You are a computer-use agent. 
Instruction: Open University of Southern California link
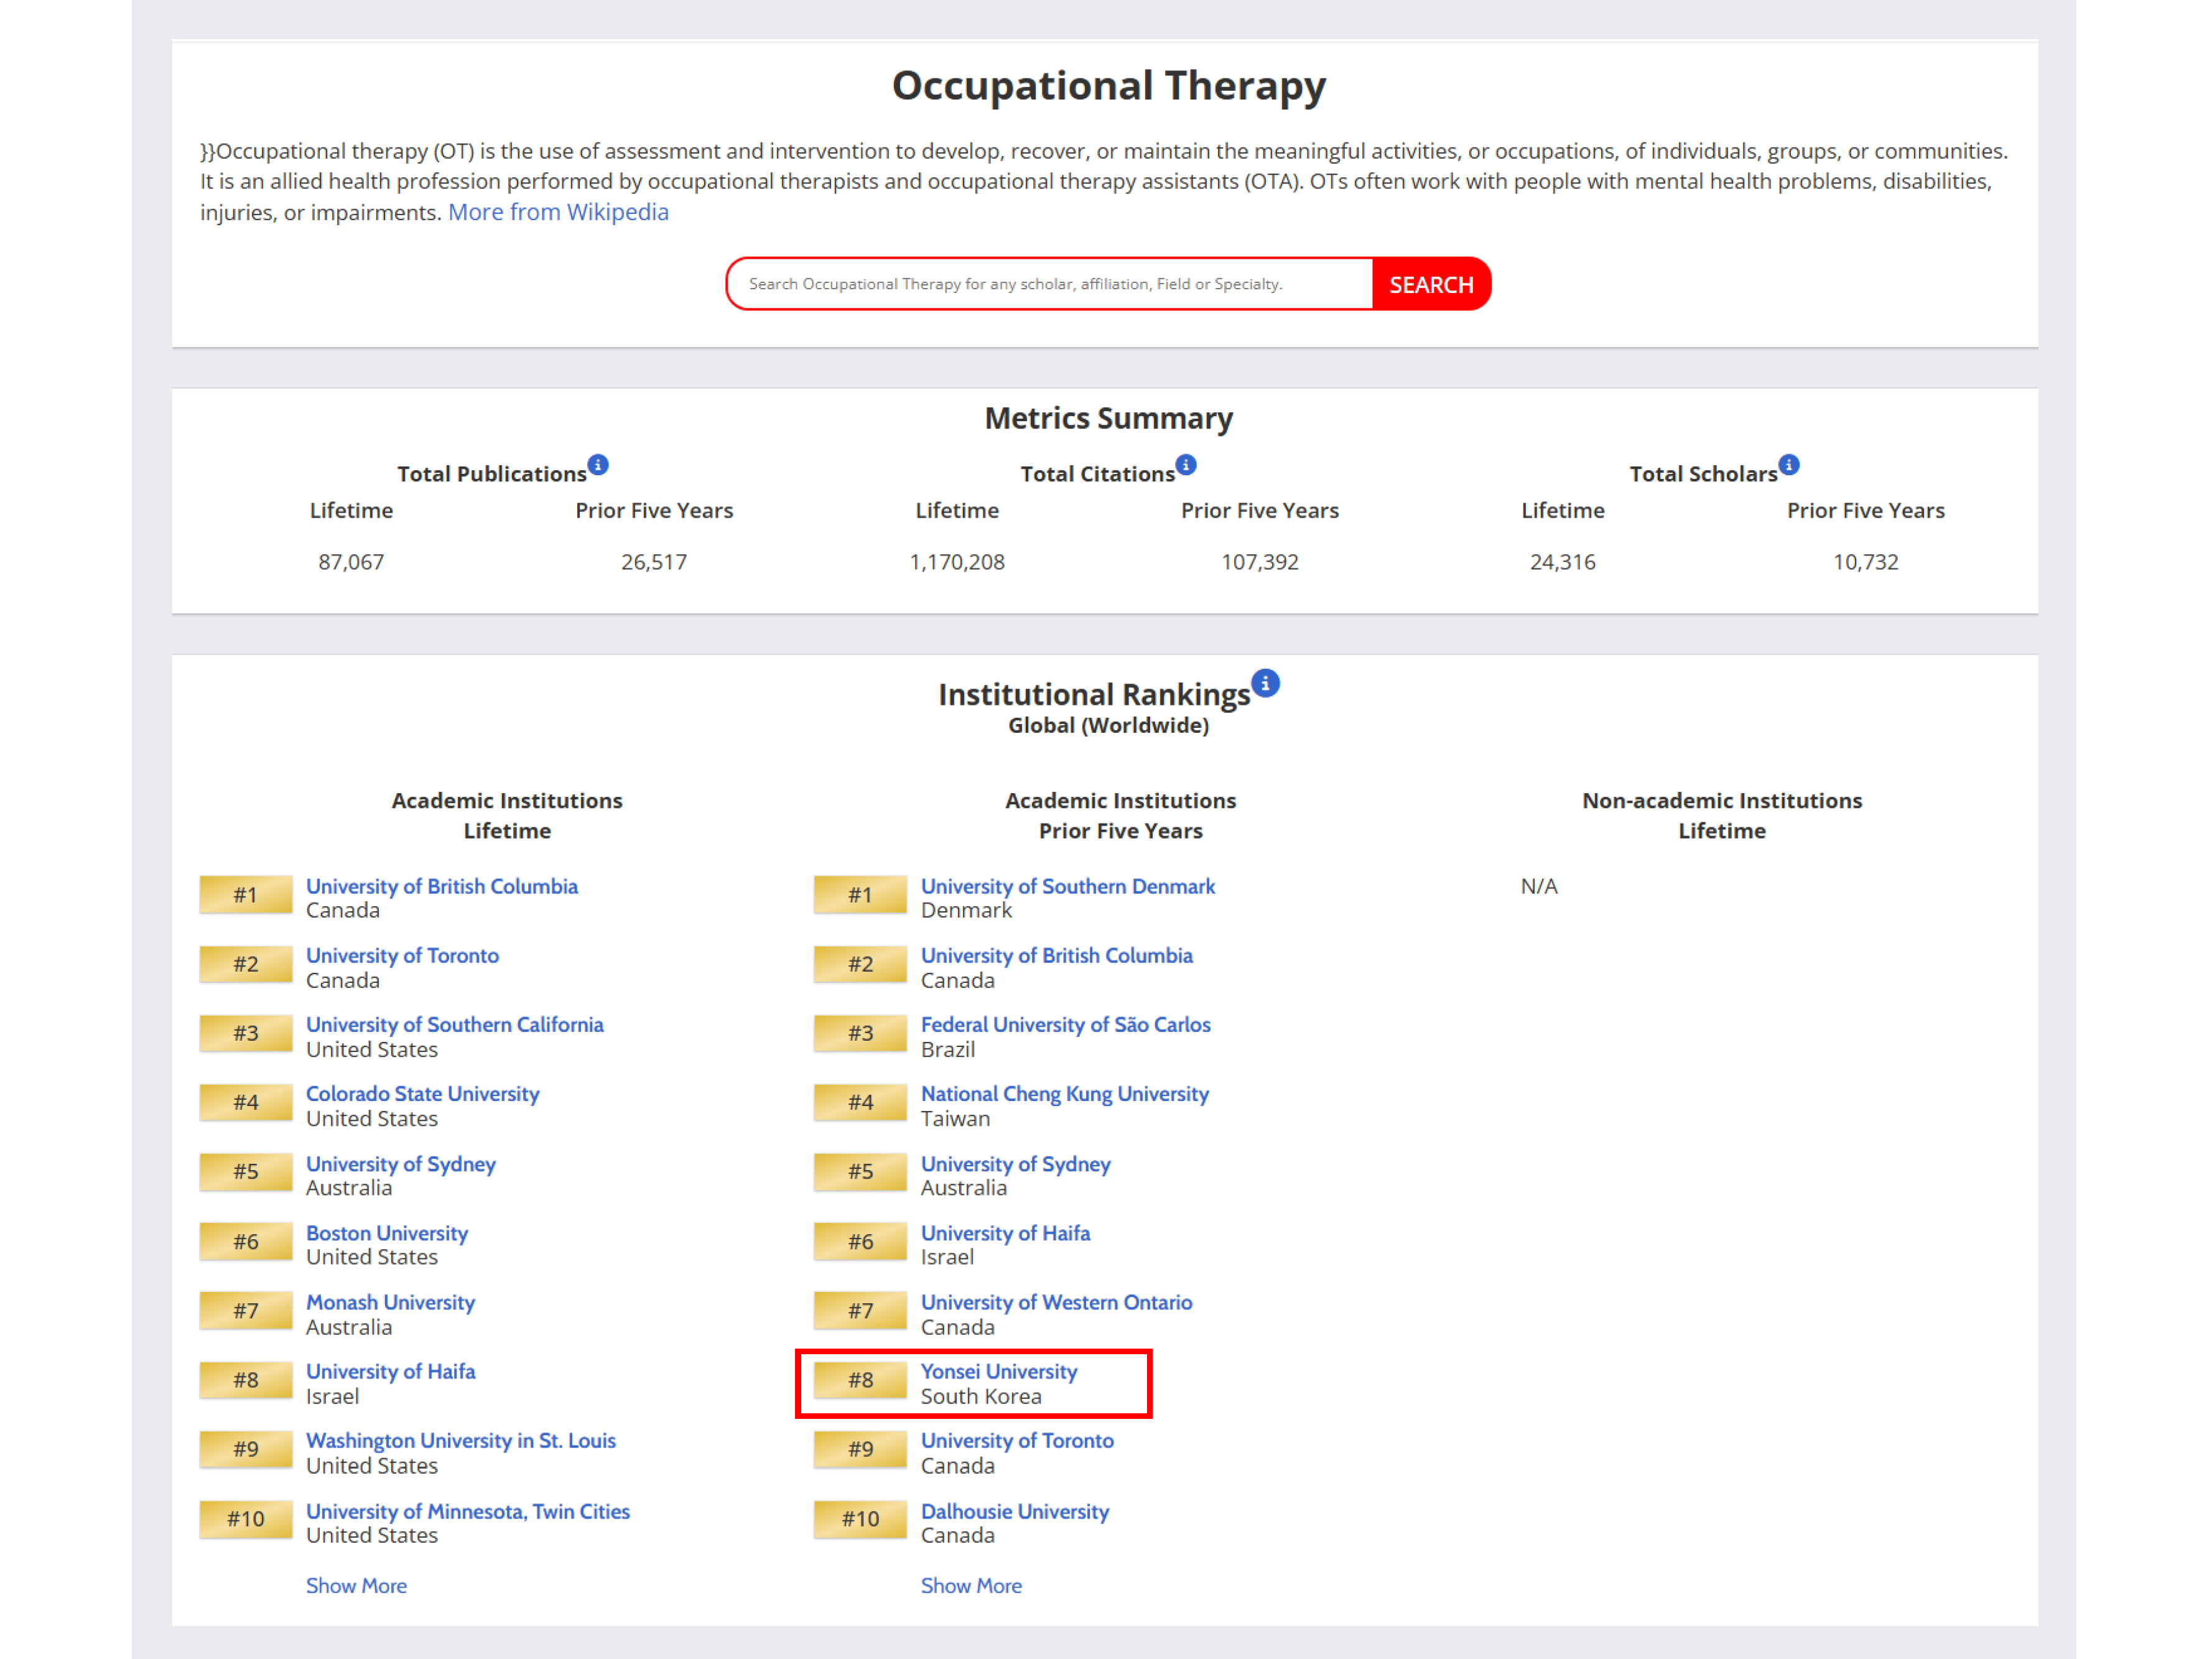point(455,1024)
